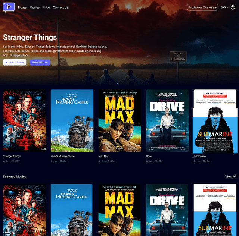Choose the Mad Max poster in first row
The height and width of the screenshot is (236, 239).
119,120
